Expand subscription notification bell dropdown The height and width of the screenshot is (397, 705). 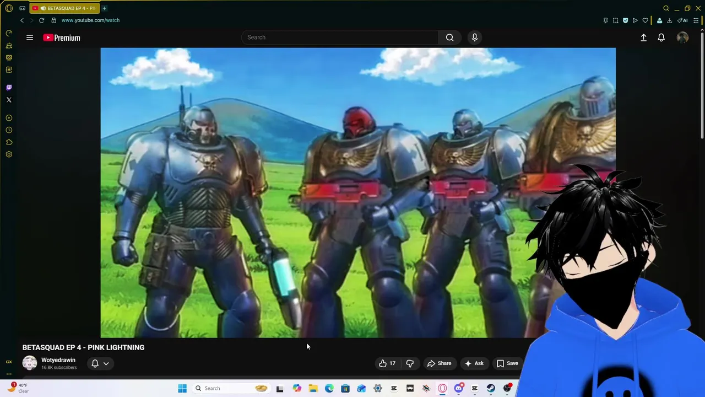(100, 363)
